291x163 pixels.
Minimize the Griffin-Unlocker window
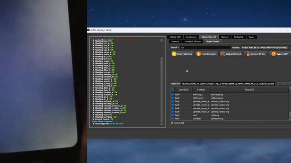tap(279, 30)
